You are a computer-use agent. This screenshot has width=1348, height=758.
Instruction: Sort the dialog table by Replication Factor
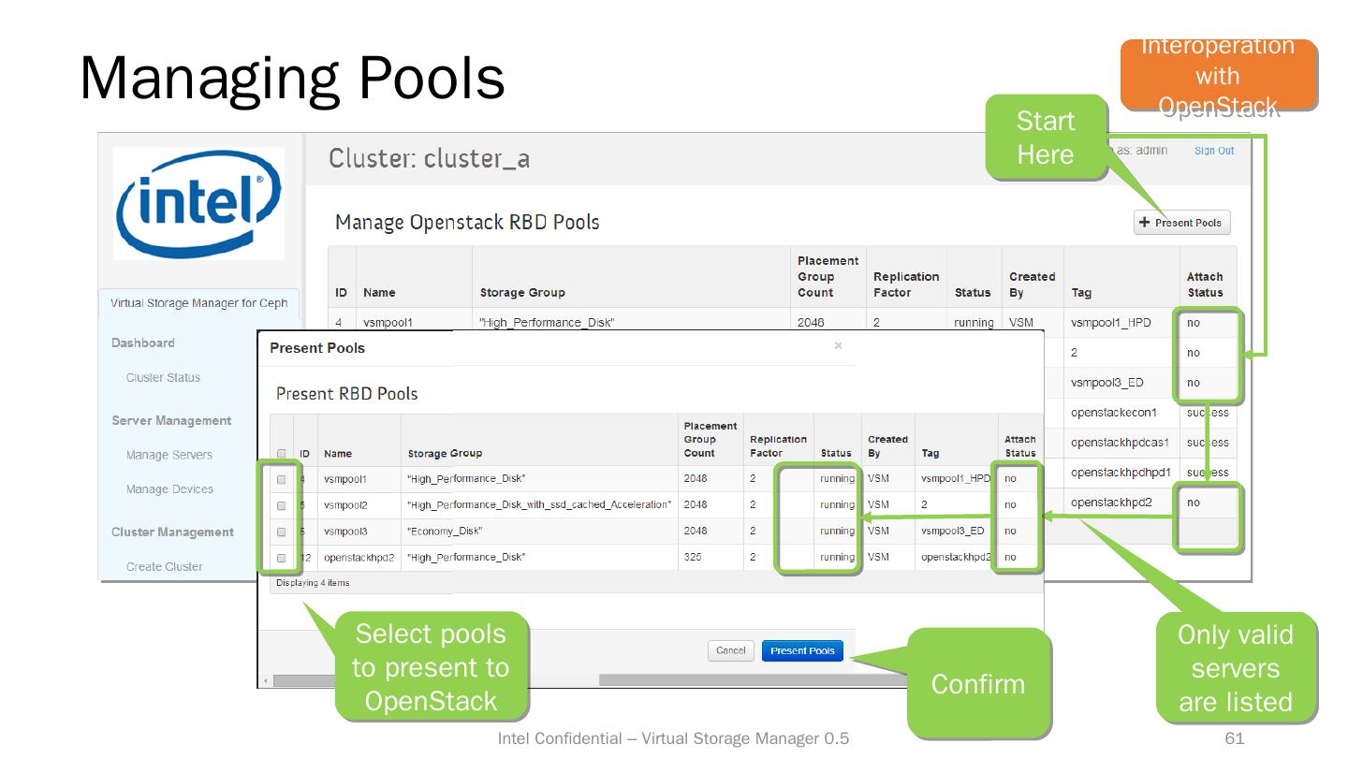[x=778, y=446]
